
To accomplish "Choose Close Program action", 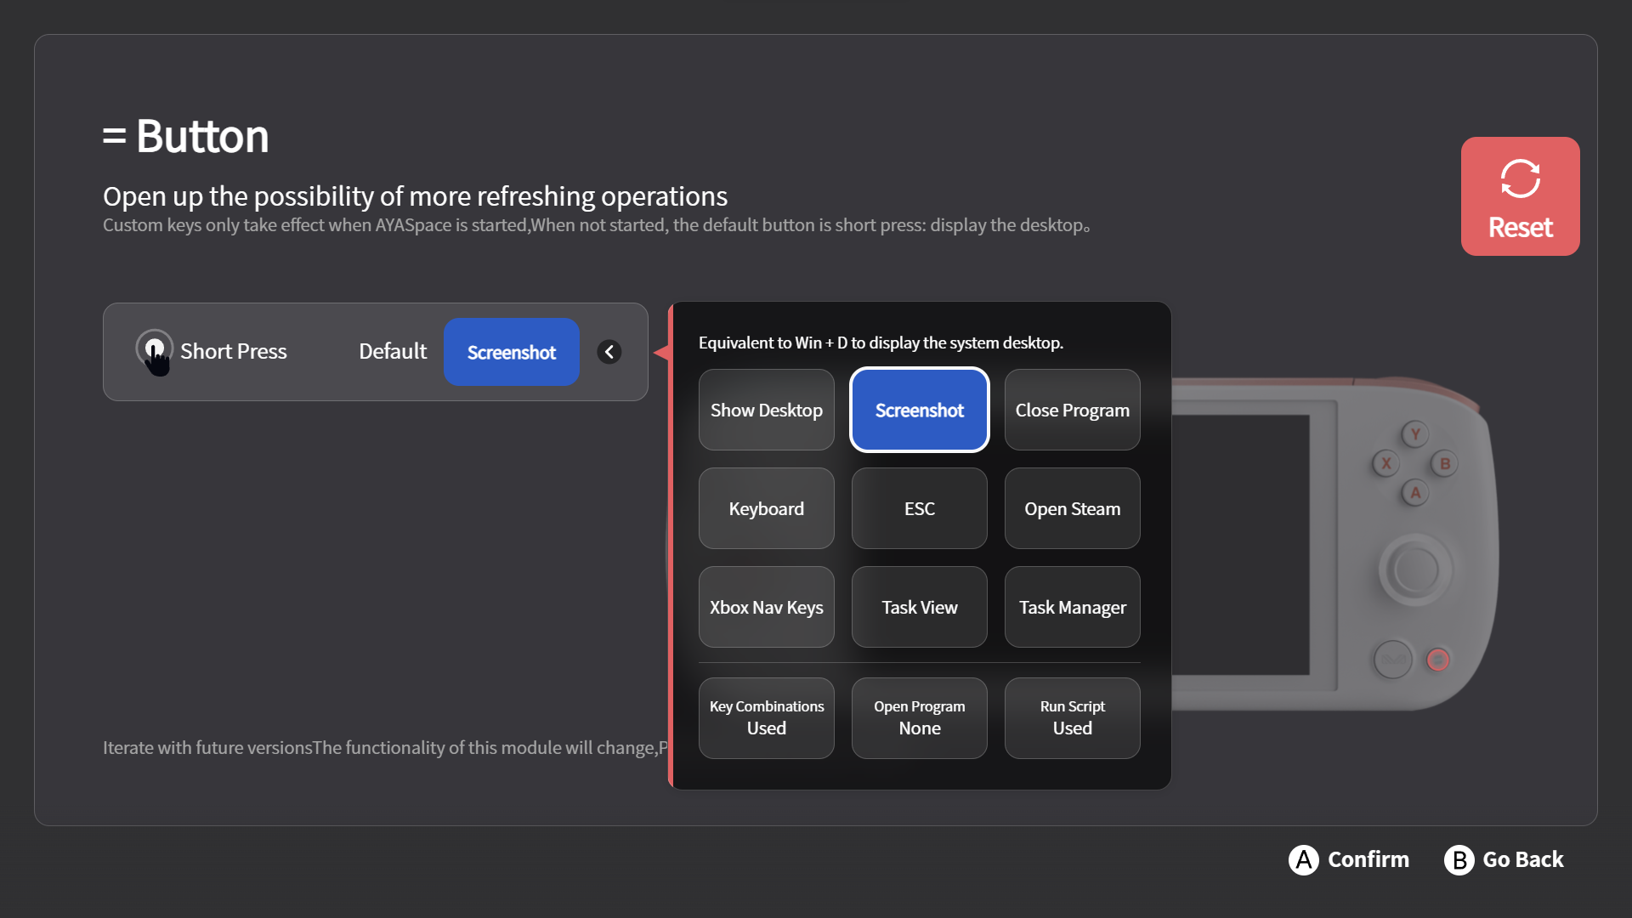I will (x=1072, y=410).
